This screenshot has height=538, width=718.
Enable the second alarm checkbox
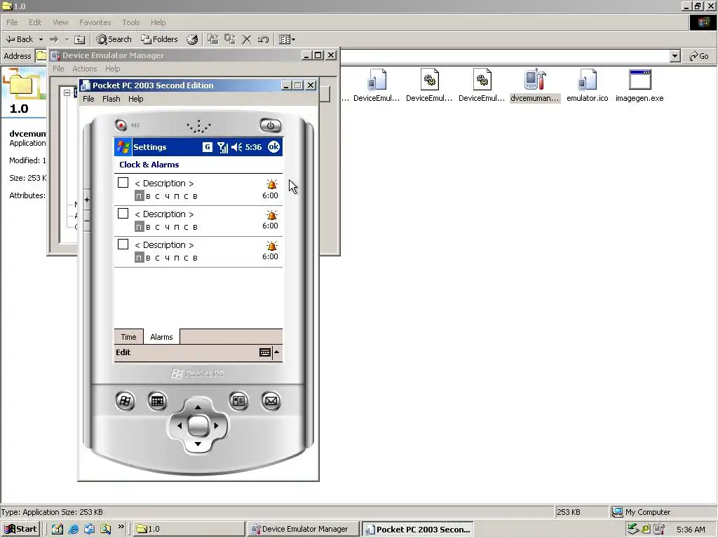point(123,213)
